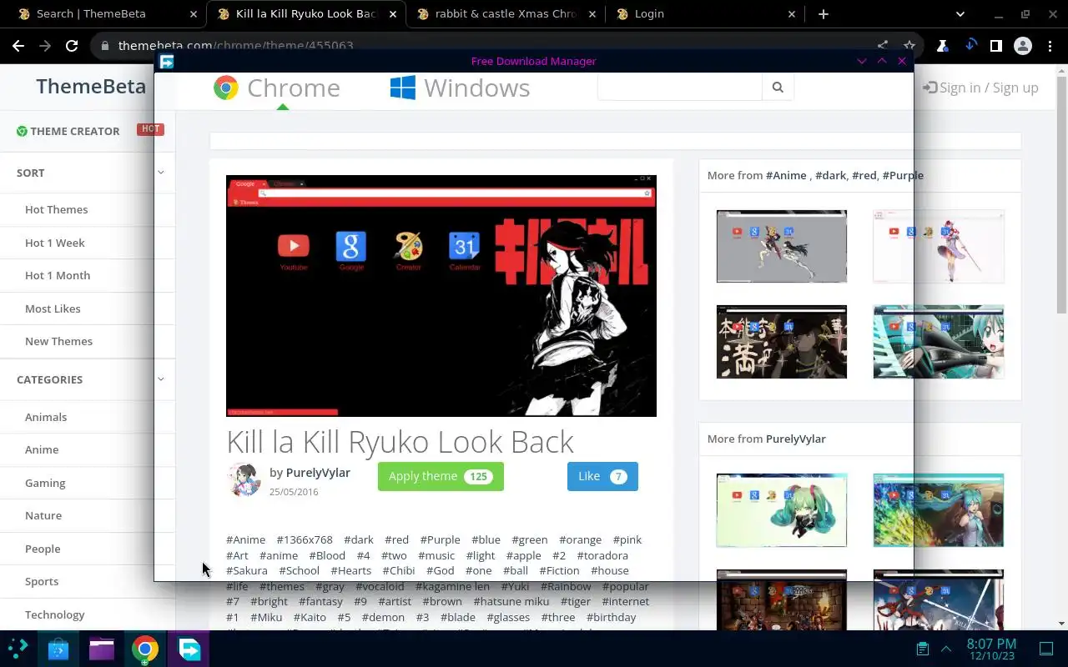Image resolution: width=1068 pixels, height=667 pixels.
Task: Reload the current page
Action: click(72, 46)
